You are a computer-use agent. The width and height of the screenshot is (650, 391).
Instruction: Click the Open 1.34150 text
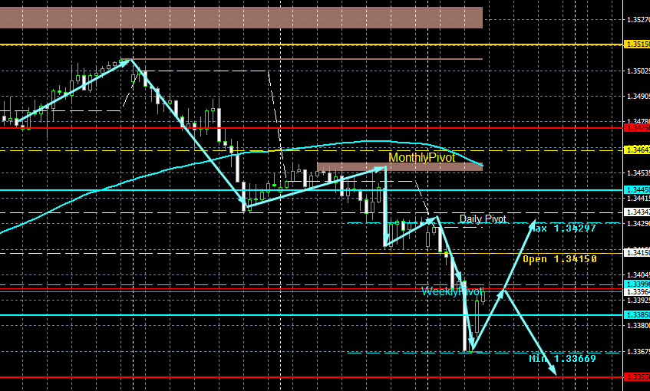[559, 259]
